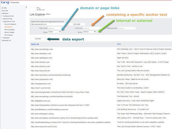Open SEO Analyzer
The image size is (172, 129).
click(x=9, y=35)
